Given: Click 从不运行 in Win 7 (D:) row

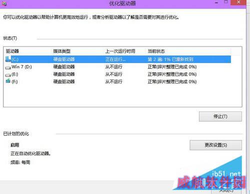Looking at the screenshot, I should pyautogui.click(x=114, y=67).
